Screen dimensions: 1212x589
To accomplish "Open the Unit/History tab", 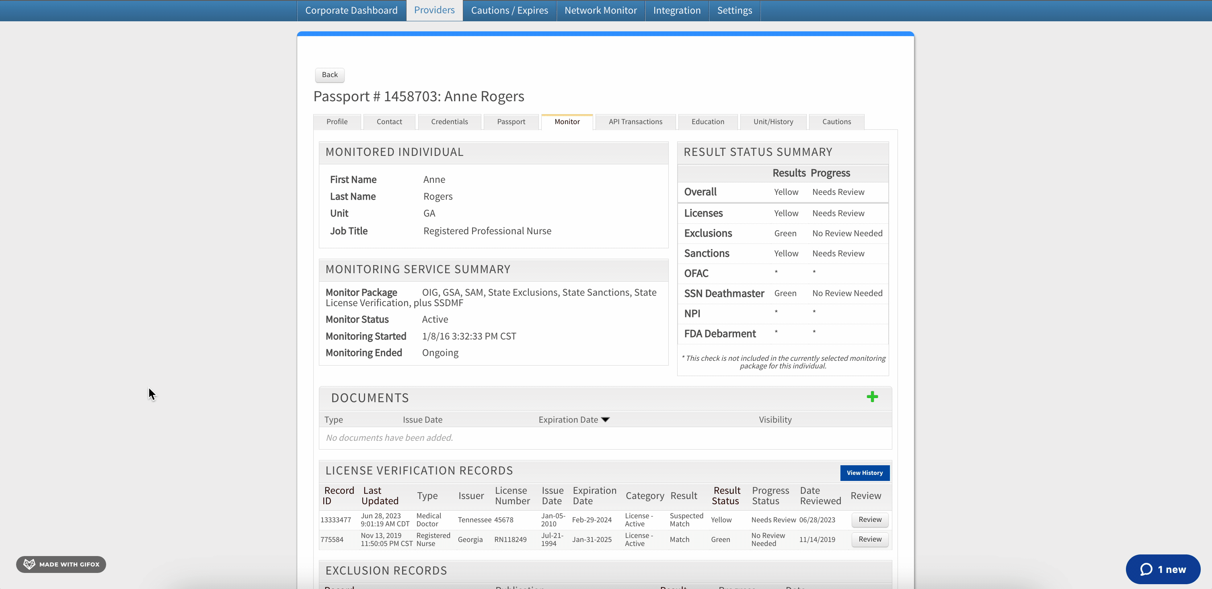I will pos(773,122).
